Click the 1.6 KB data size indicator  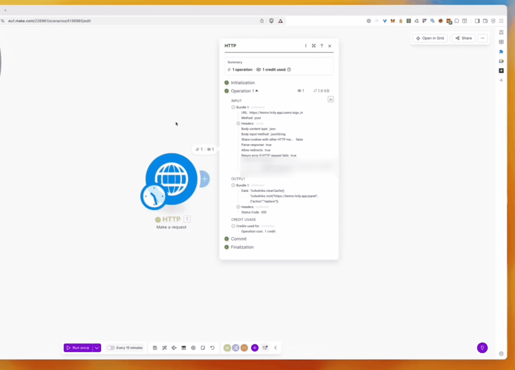(321, 91)
